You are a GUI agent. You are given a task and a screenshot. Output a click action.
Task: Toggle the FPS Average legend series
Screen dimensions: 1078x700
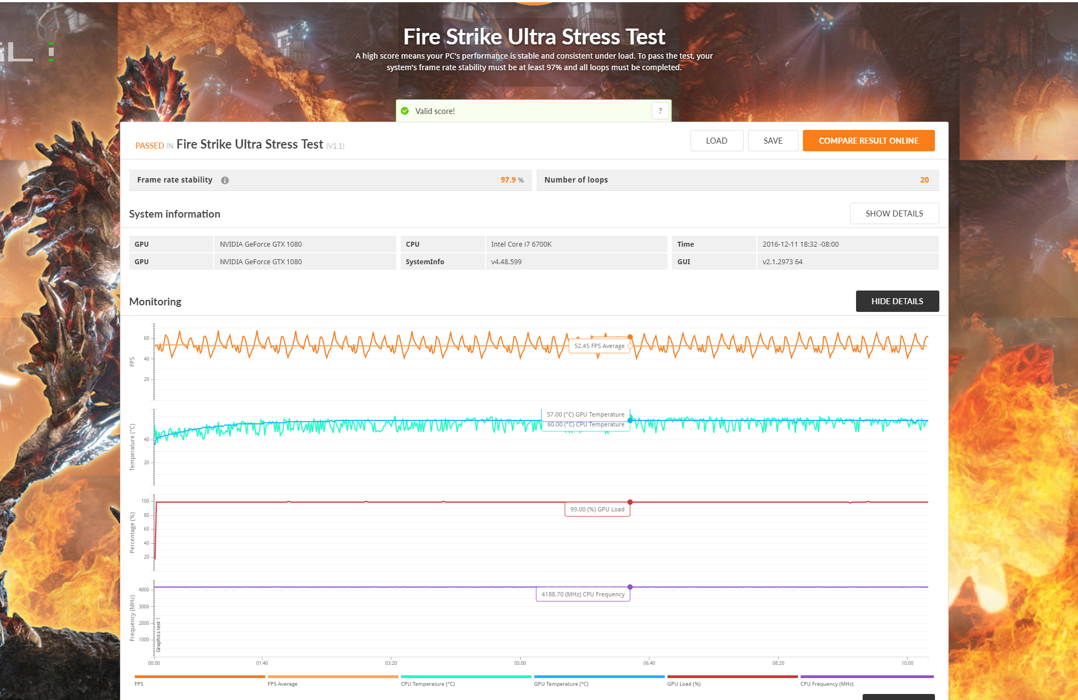coord(333,680)
